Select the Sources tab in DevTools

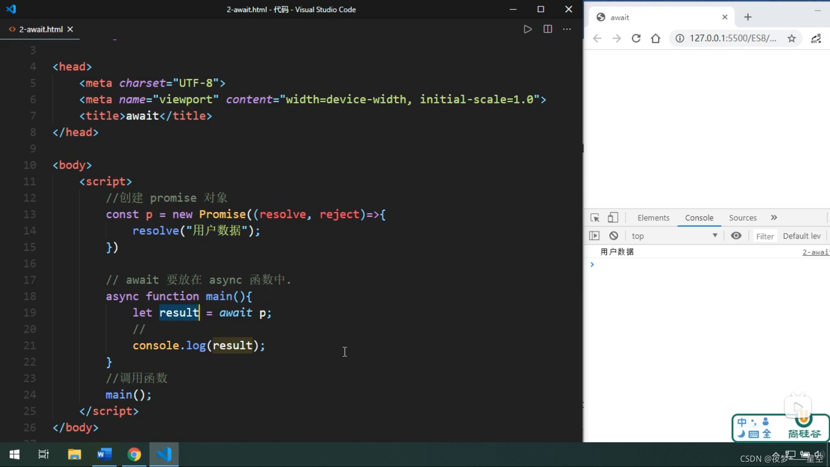(x=743, y=217)
